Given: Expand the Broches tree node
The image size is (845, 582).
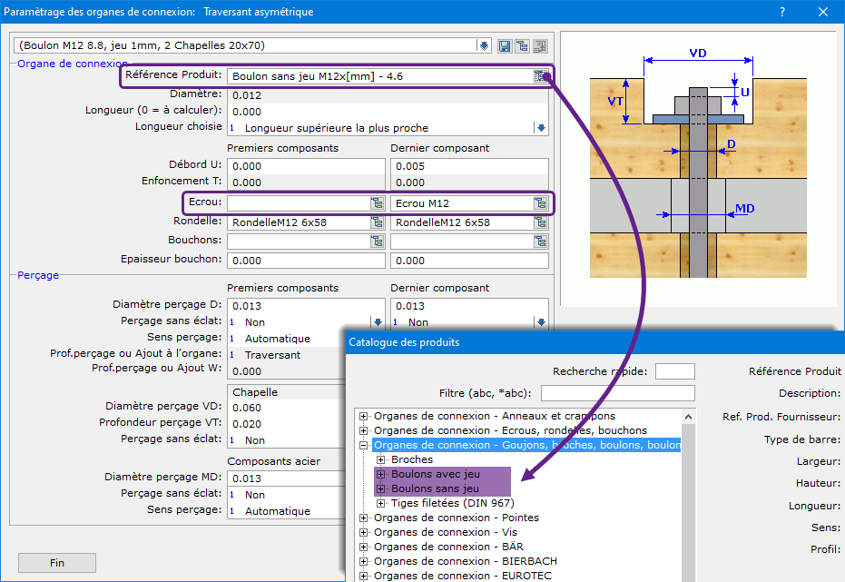Looking at the screenshot, I should pos(381,459).
